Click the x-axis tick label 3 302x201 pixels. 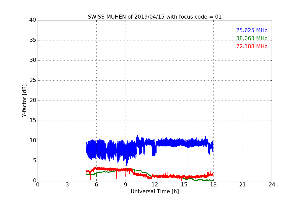pos(67,184)
